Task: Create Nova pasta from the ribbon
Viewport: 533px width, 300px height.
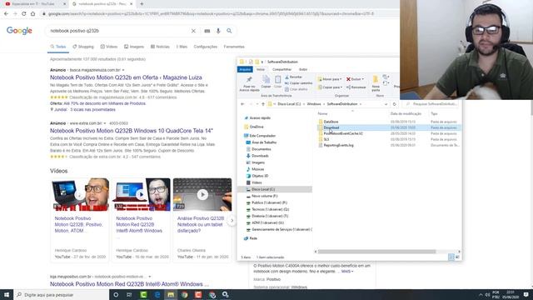Action: click(376, 83)
